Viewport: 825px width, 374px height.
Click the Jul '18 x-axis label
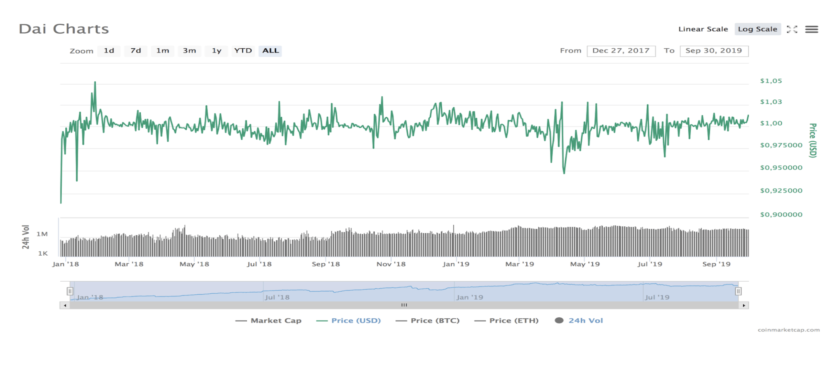259,264
